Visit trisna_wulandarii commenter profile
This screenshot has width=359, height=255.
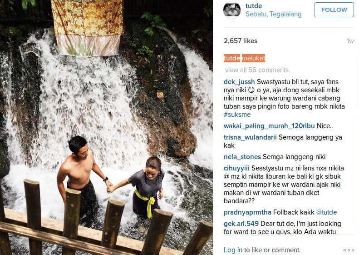click(250, 137)
